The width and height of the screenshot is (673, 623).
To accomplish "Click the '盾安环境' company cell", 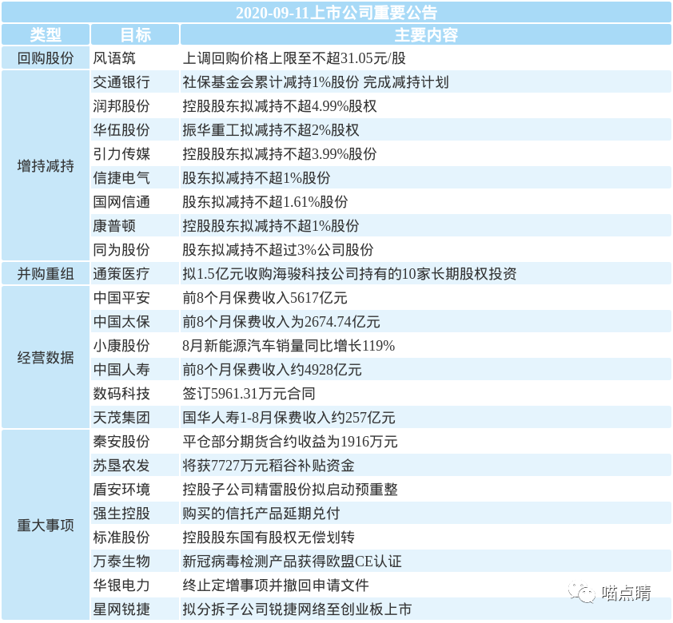I will coord(135,490).
